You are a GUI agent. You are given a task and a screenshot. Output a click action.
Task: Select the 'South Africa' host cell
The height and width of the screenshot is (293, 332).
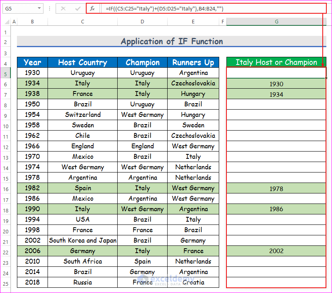coord(83,261)
